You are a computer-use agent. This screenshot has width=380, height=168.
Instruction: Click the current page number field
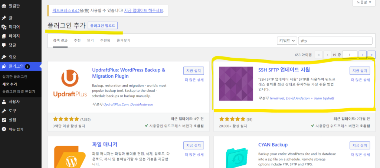tap(350, 55)
